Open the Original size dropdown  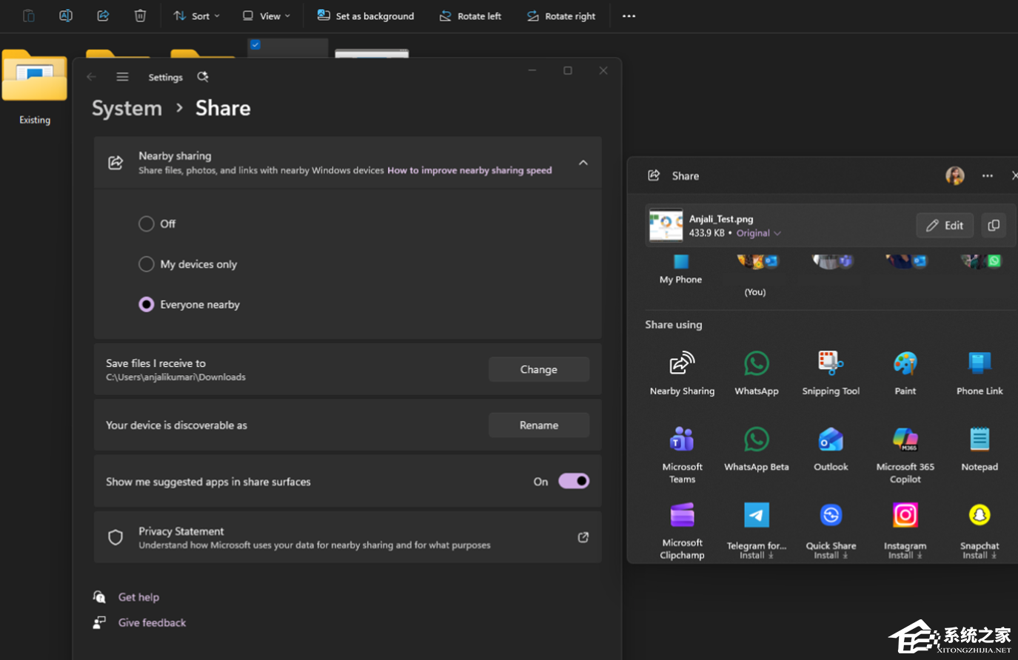tap(759, 233)
